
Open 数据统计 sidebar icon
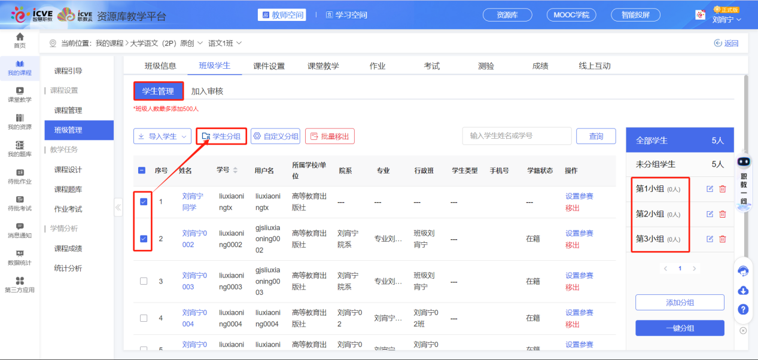[x=20, y=257]
